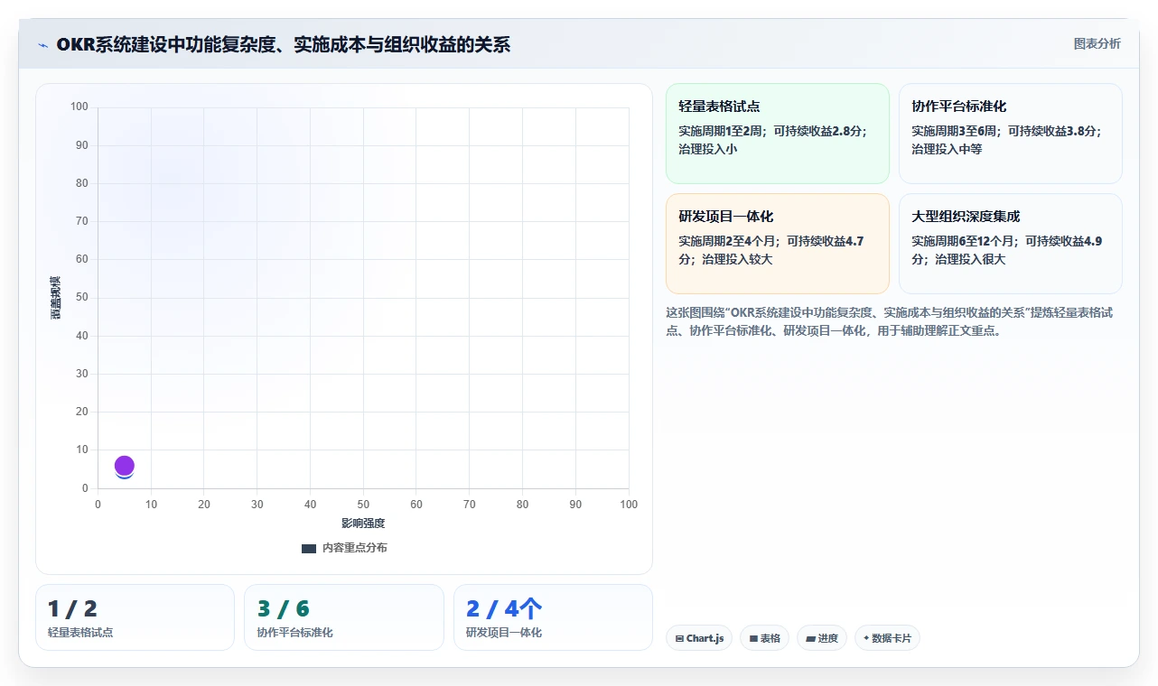Image resolution: width=1158 pixels, height=686 pixels.
Task: Select the 表格 tag
Action: pos(764,638)
